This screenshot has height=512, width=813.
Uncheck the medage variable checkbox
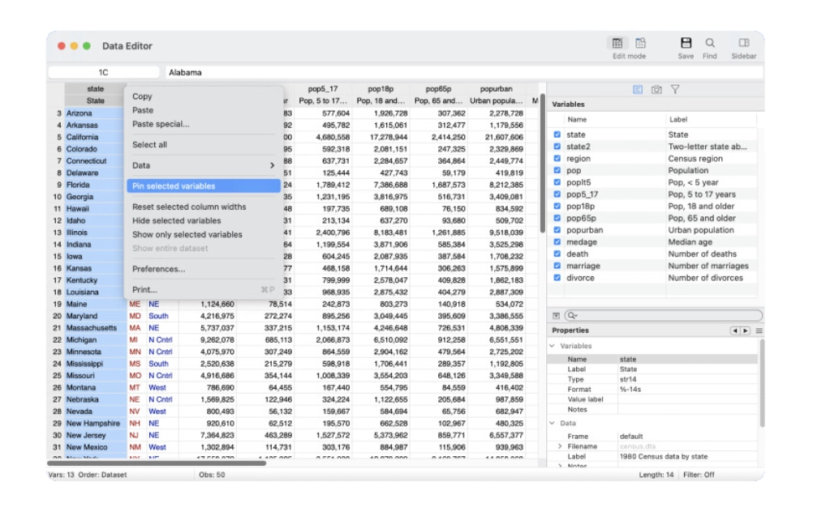pyautogui.click(x=557, y=242)
